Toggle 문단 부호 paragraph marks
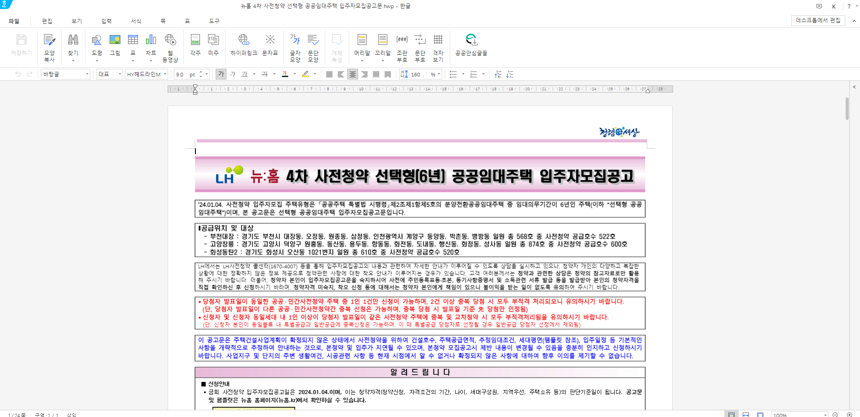 [x=420, y=47]
